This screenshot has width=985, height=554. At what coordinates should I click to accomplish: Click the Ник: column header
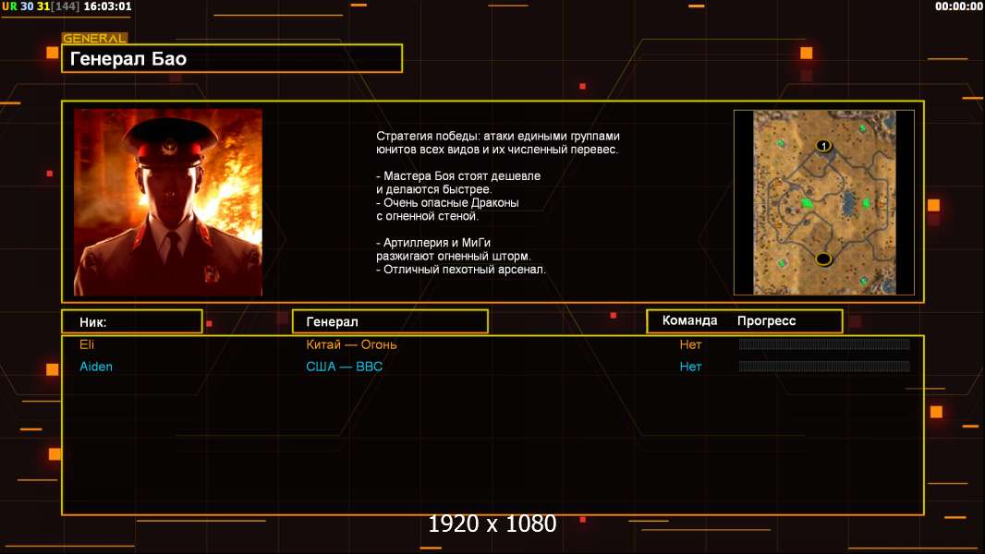(x=132, y=322)
